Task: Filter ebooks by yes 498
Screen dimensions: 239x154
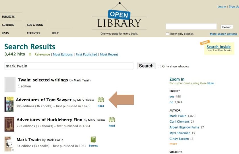Action: pyautogui.click(x=175, y=97)
